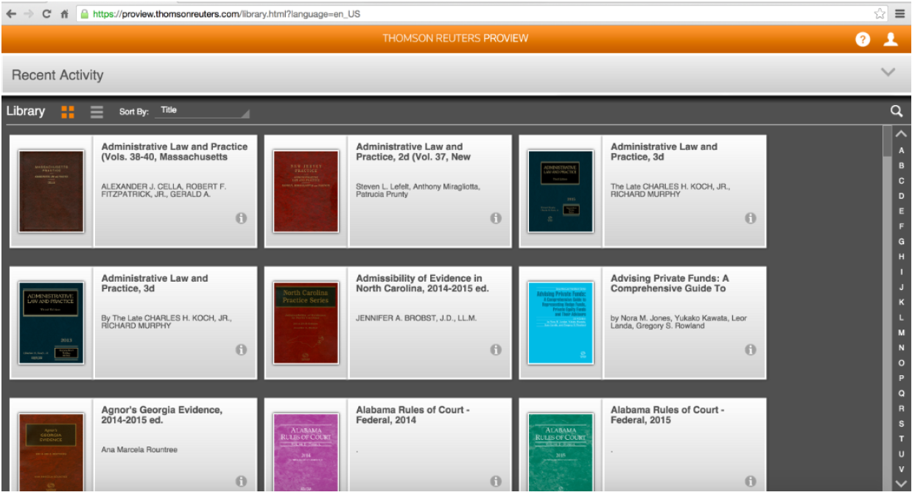912x495 pixels.
Task: Open the Chrome hamburger menu
Action: (x=900, y=13)
